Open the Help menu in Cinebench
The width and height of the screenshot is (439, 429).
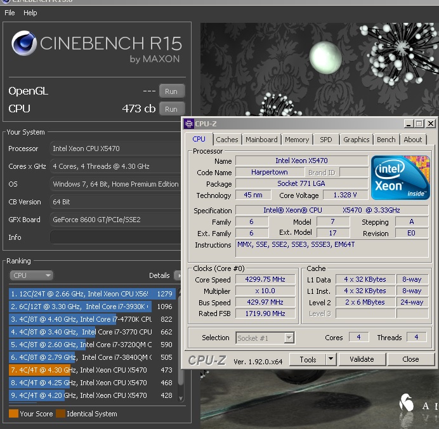(30, 13)
